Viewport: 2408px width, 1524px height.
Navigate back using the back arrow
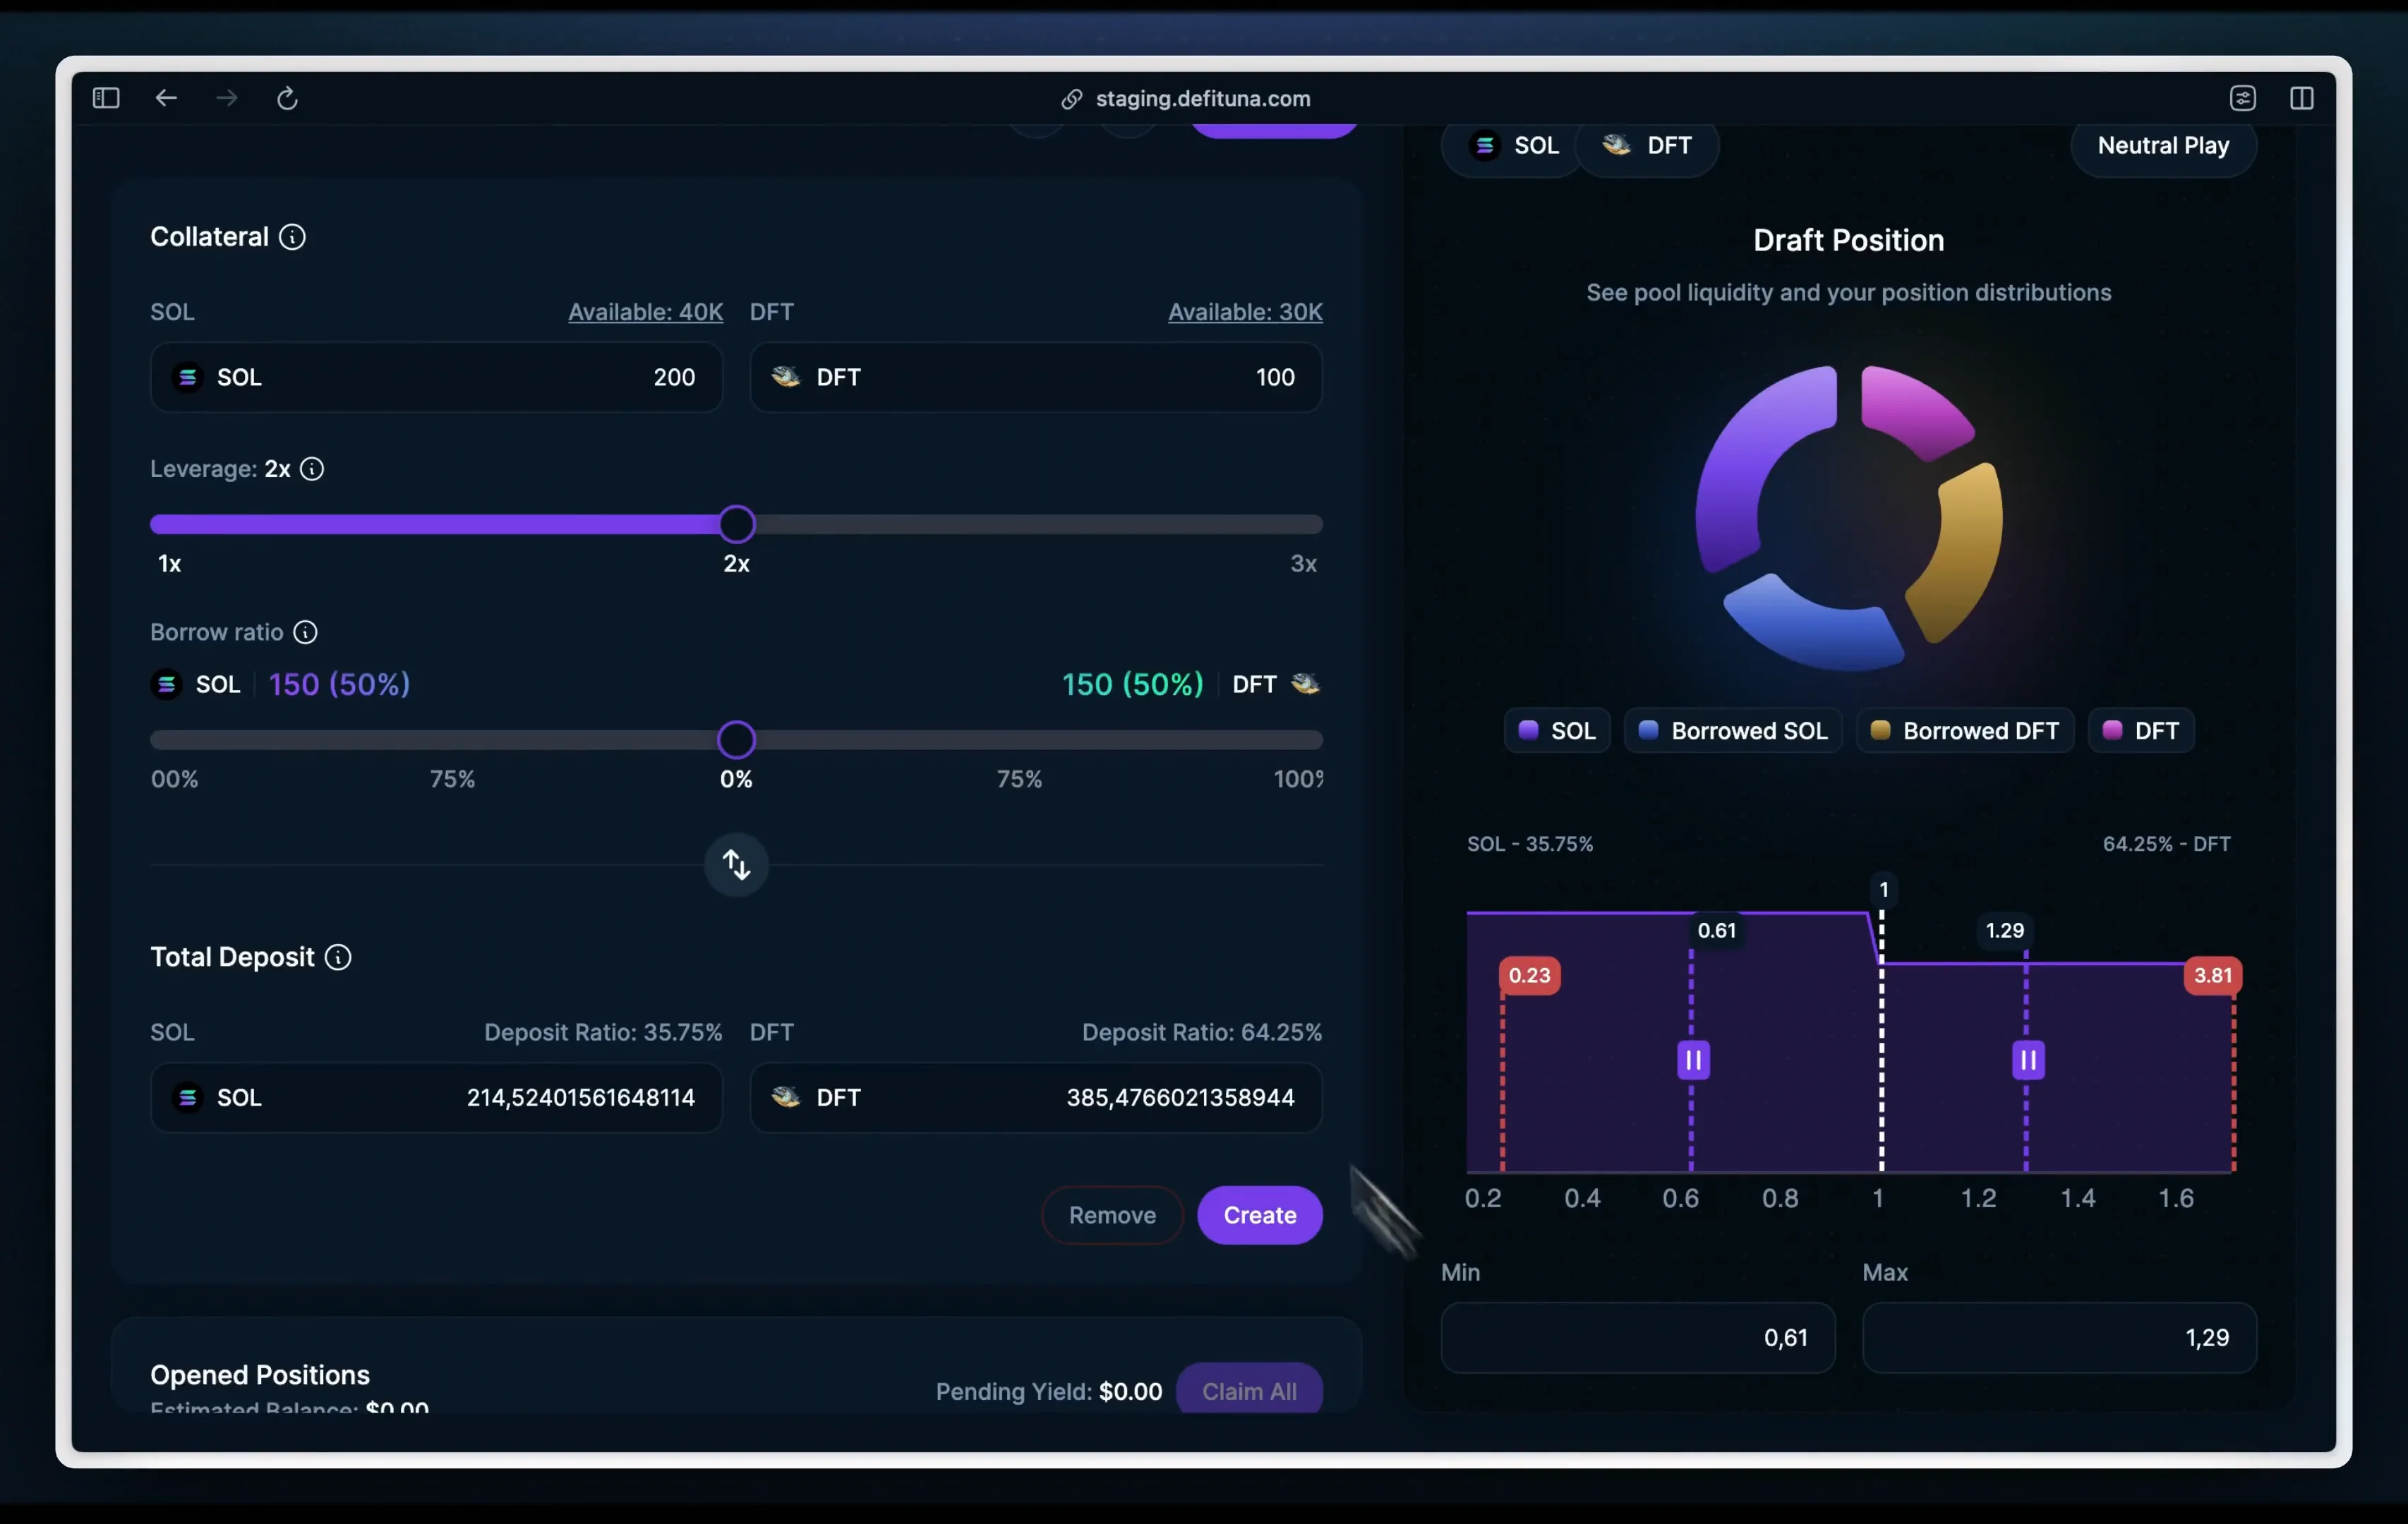click(x=166, y=98)
